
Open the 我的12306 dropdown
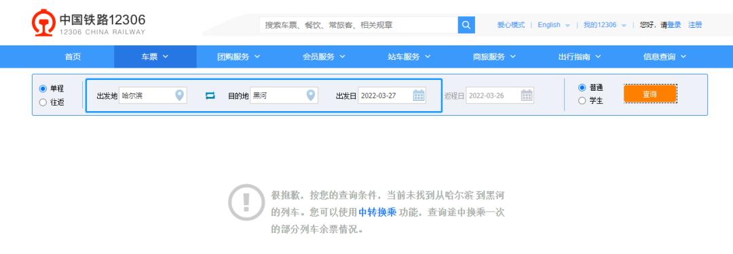605,25
